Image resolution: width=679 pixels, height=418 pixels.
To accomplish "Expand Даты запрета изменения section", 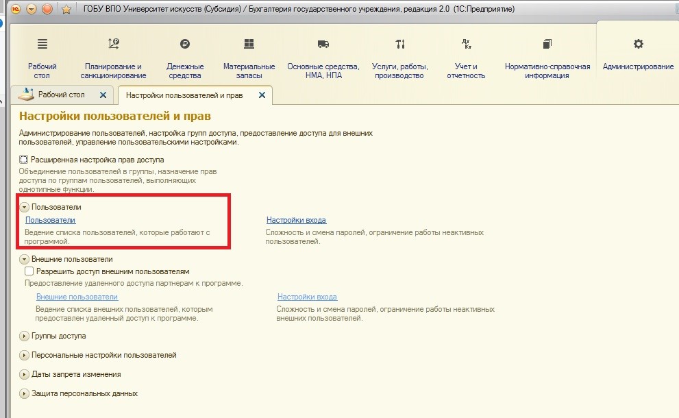I will [x=24, y=374].
